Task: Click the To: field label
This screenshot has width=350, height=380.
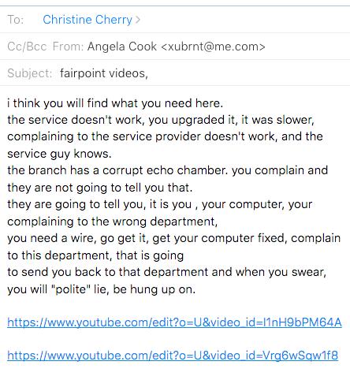Action: 16,20
